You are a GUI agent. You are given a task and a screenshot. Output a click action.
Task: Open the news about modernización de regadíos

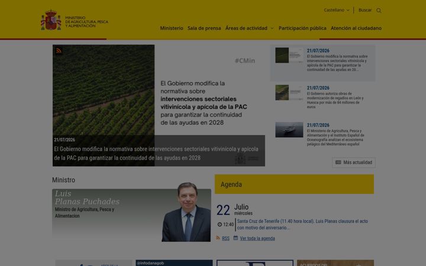coord(335,100)
